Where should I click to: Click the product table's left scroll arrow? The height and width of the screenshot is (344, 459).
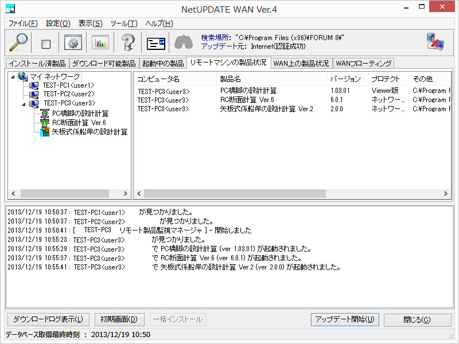click(139, 194)
